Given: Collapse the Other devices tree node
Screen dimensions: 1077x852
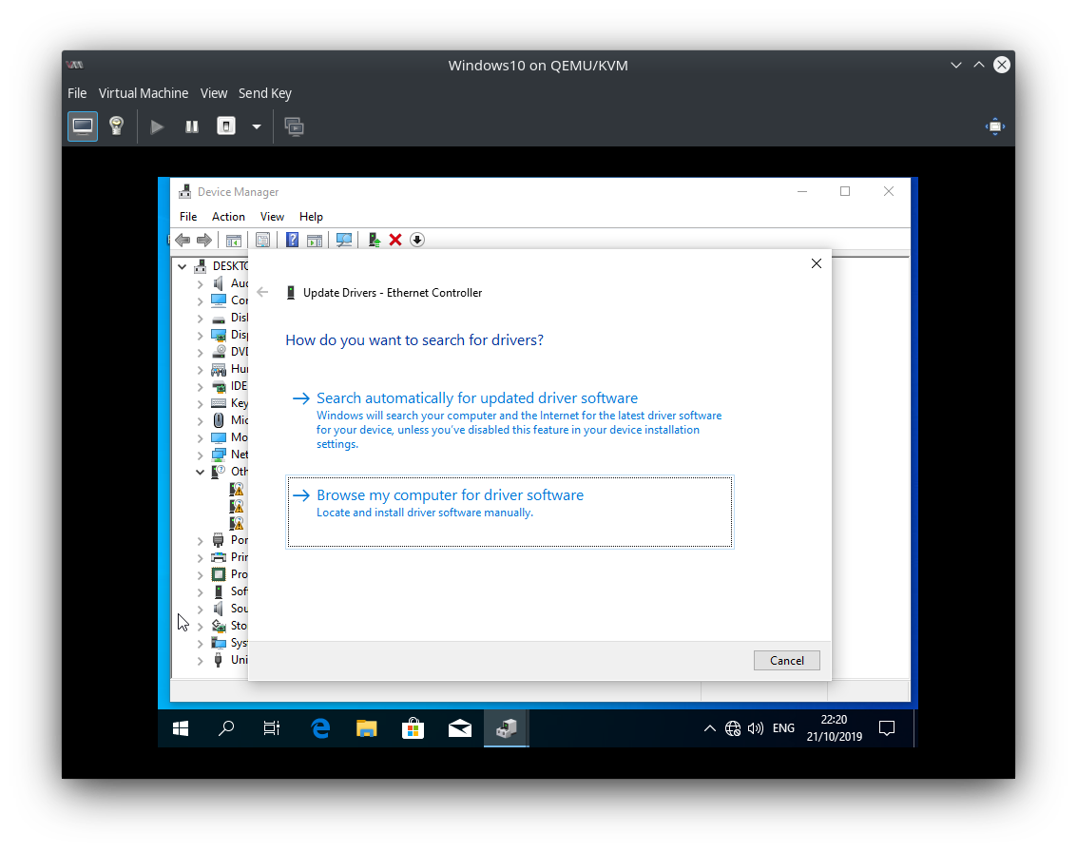Looking at the screenshot, I should (x=200, y=472).
